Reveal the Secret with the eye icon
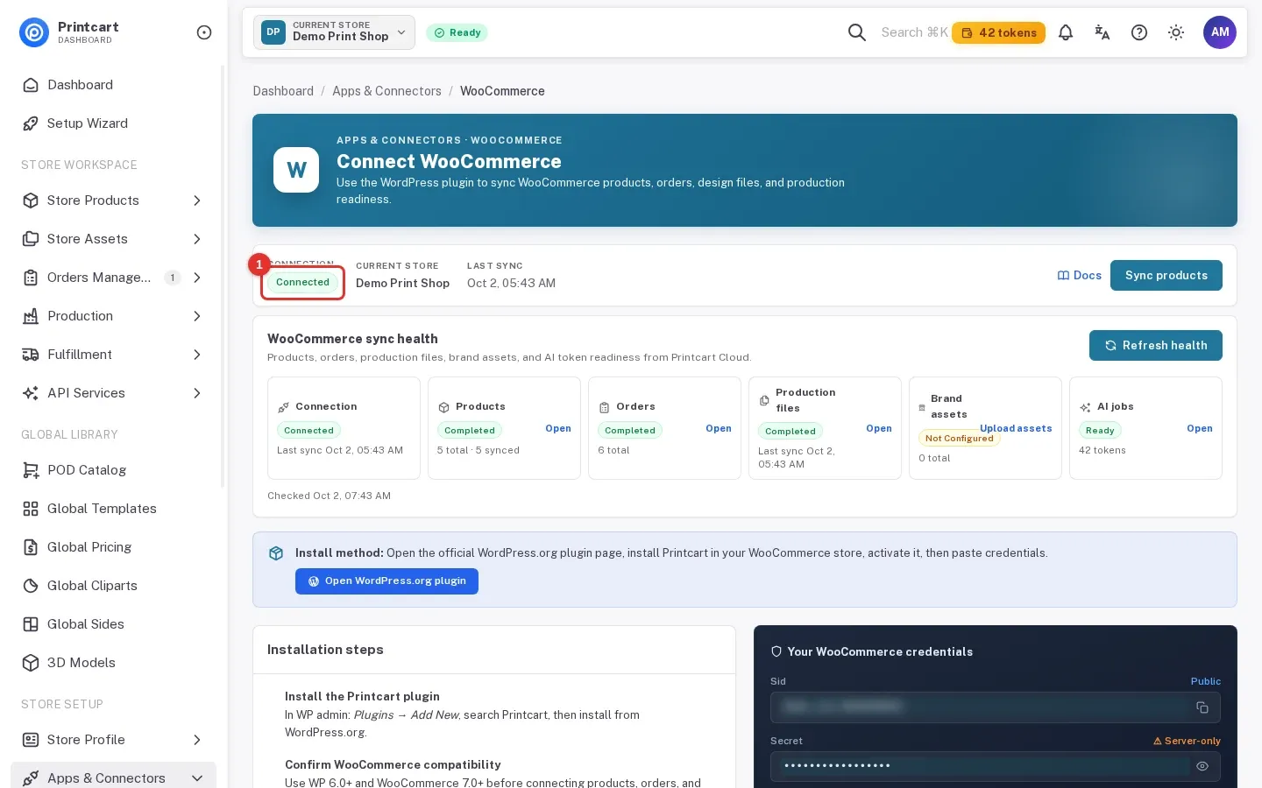Viewport: 1262px width, 788px height. point(1202,766)
